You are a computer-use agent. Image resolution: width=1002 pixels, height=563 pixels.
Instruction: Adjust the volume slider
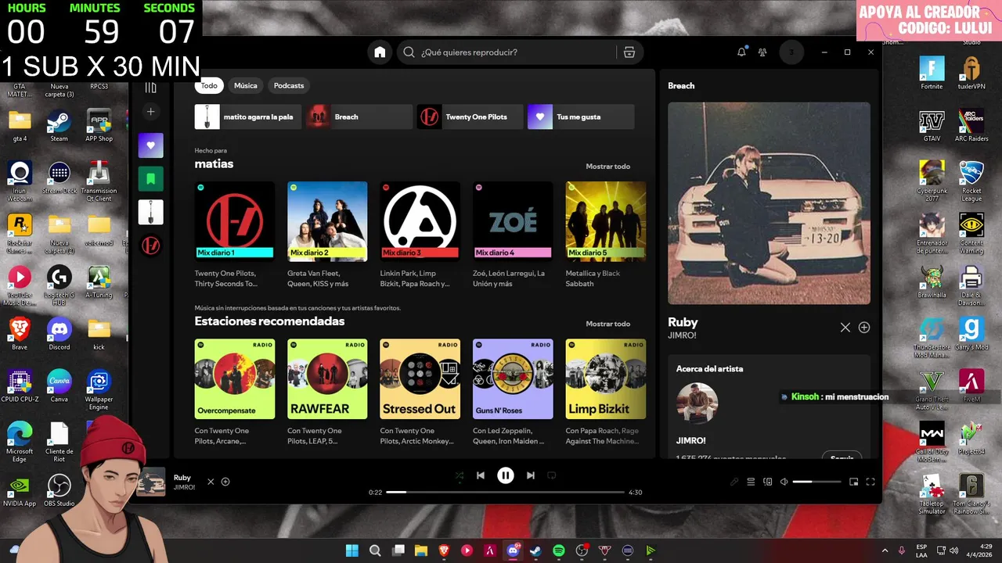pos(816,482)
